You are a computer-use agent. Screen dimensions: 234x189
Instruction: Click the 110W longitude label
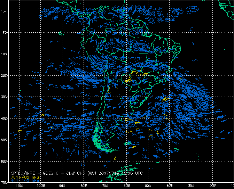point(19,186)
